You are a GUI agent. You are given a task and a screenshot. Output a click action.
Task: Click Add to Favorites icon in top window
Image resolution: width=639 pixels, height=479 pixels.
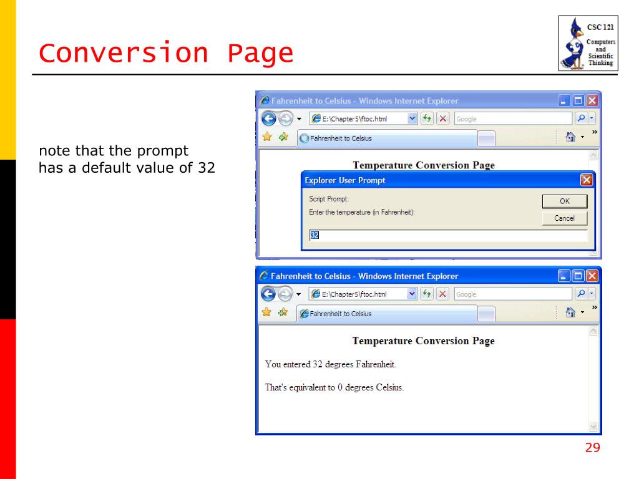(x=283, y=137)
